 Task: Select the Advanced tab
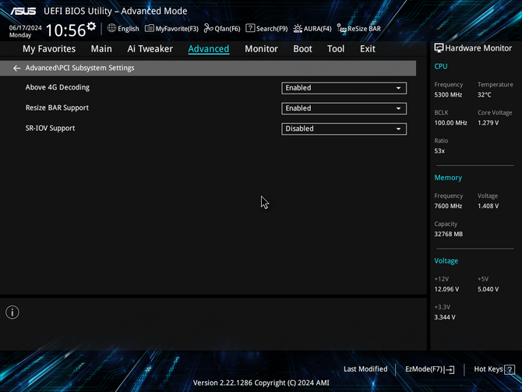click(208, 49)
